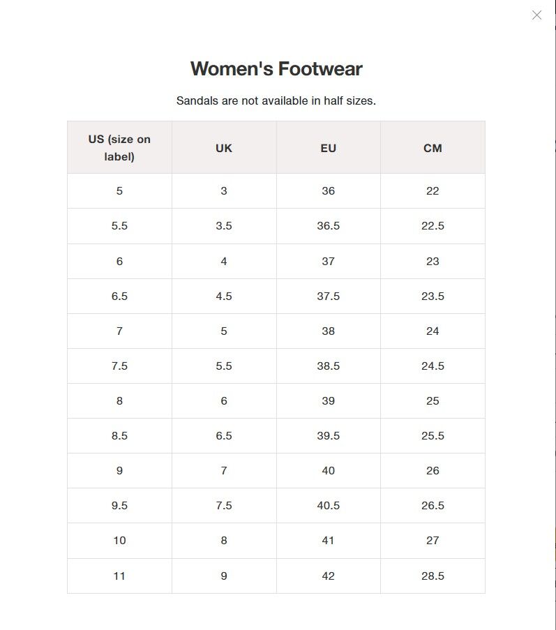Click EU size 37.5 cell
Image resolution: width=556 pixels, height=630 pixels.
click(329, 296)
